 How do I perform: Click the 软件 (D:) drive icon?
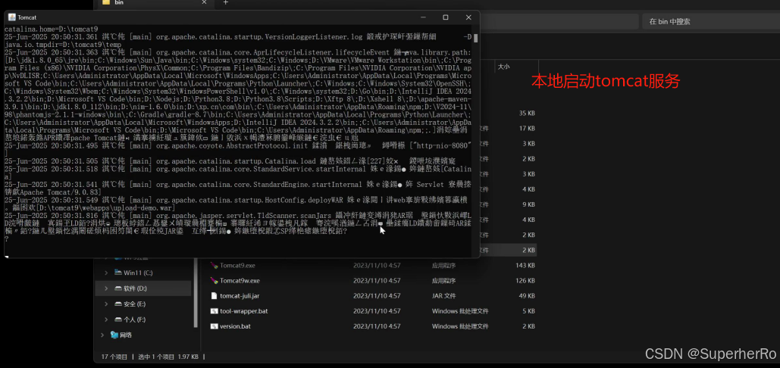point(118,288)
